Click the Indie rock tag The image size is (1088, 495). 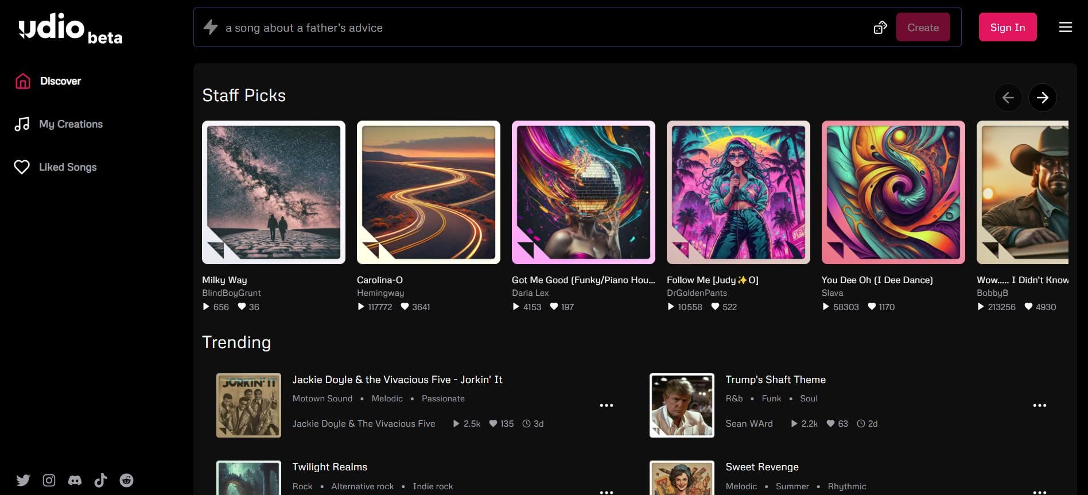433,486
